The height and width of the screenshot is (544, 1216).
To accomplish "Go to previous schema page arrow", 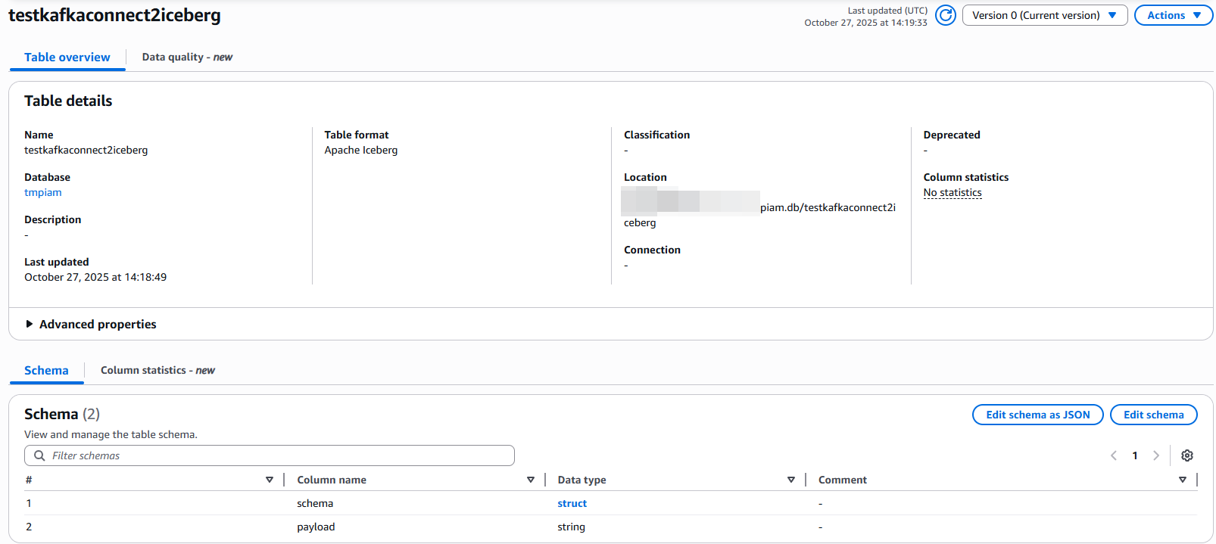I will coord(1114,455).
